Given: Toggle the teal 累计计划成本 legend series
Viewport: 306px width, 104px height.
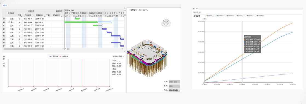Looking at the screenshot, I should [x=220, y=16].
